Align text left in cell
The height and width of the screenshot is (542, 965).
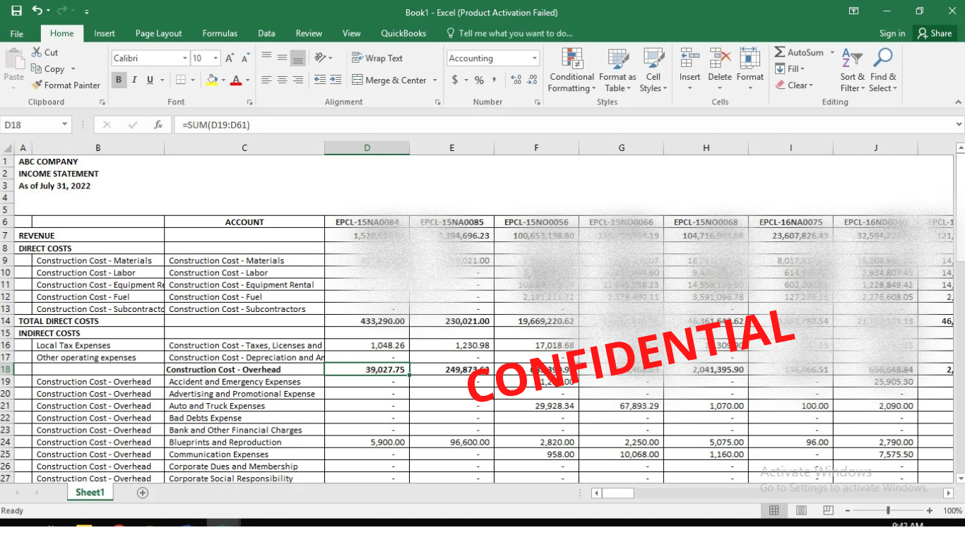(x=266, y=80)
